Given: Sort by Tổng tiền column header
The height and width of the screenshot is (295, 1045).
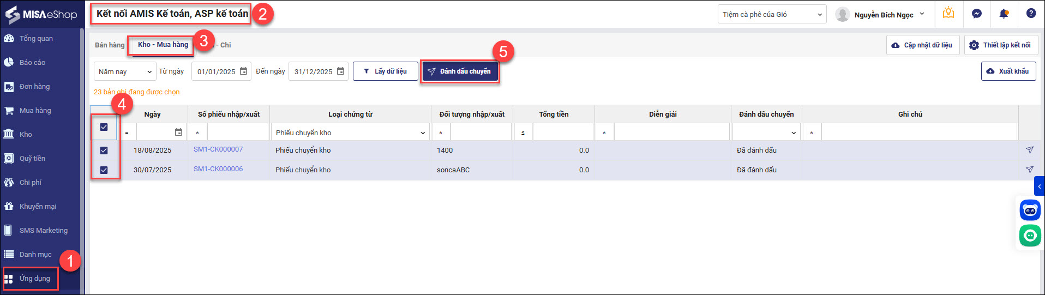Looking at the screenshot, I should point(554,114).
